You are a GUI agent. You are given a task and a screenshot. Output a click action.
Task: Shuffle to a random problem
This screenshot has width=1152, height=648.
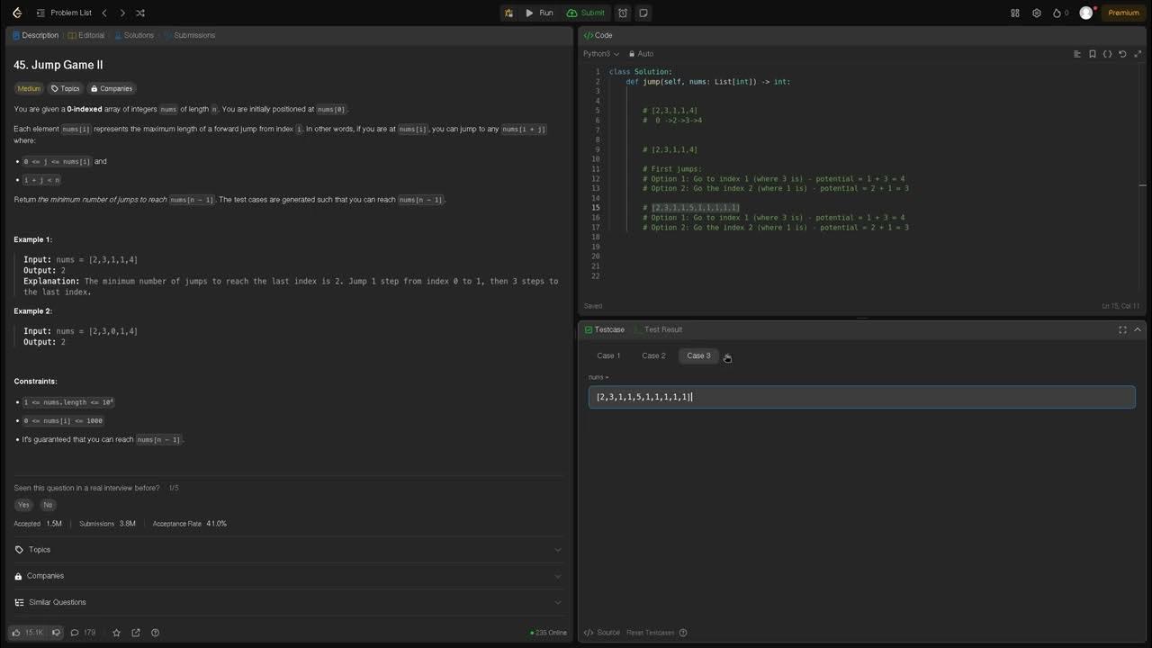[140, 13]
